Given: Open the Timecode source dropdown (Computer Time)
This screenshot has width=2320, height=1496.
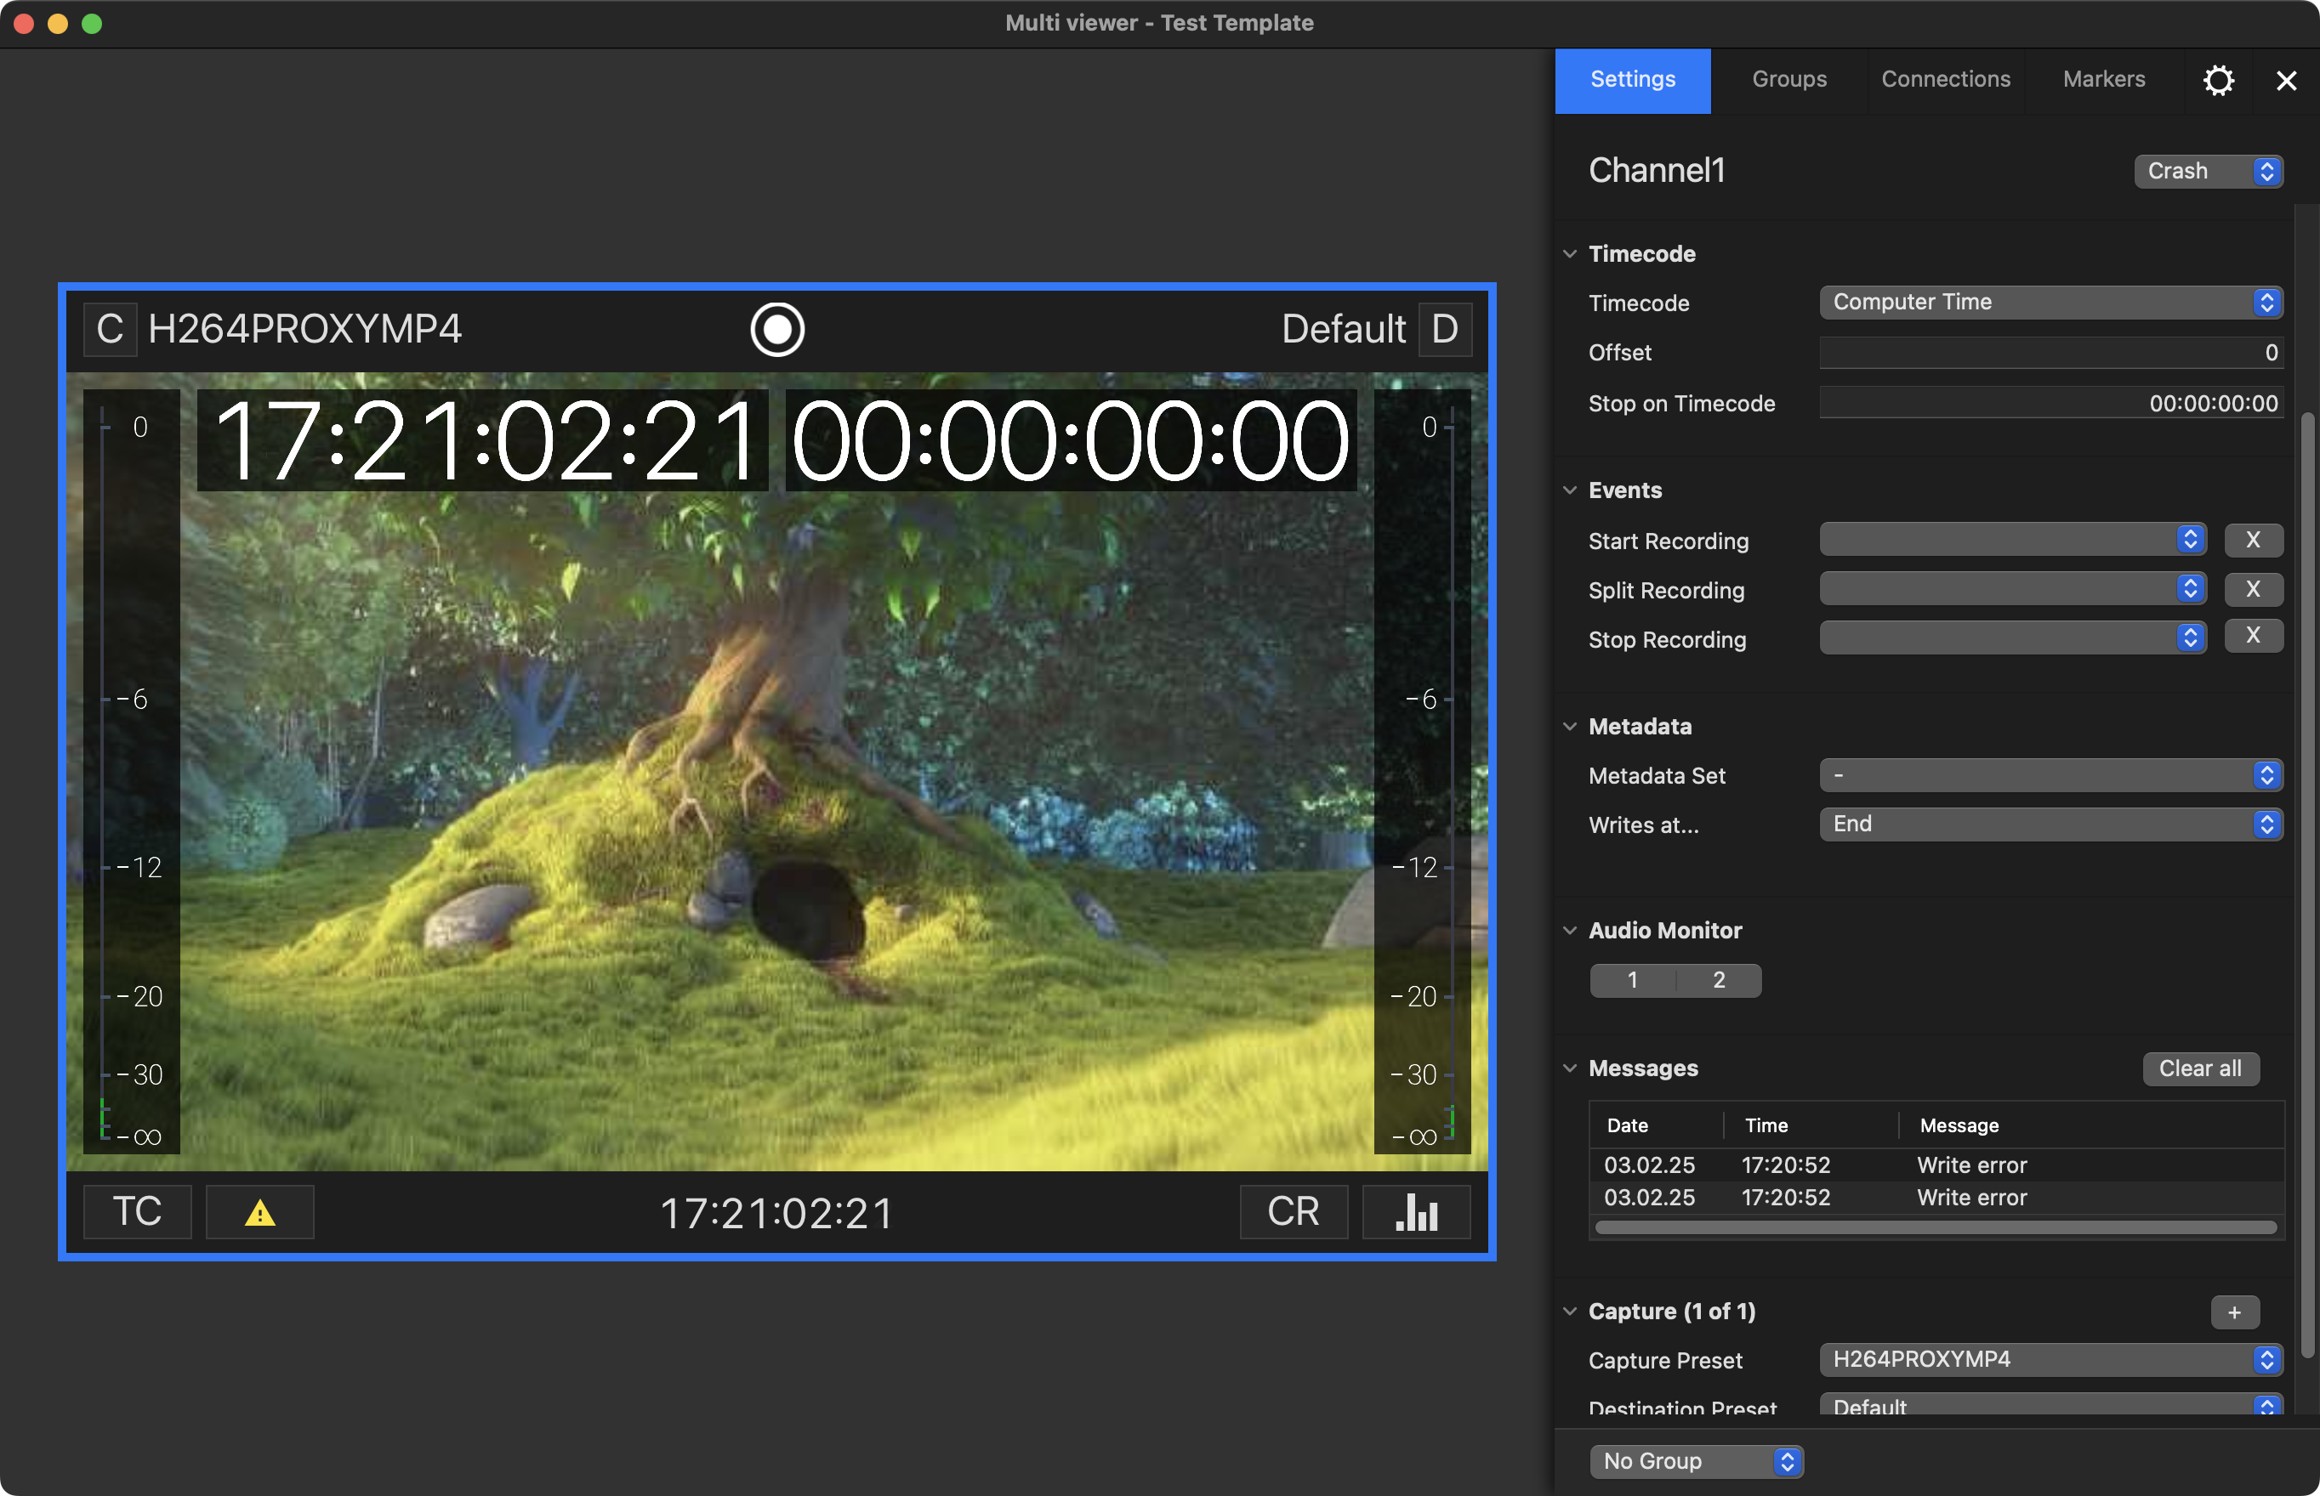Looking at the screenshot, I should [2050, 302].
